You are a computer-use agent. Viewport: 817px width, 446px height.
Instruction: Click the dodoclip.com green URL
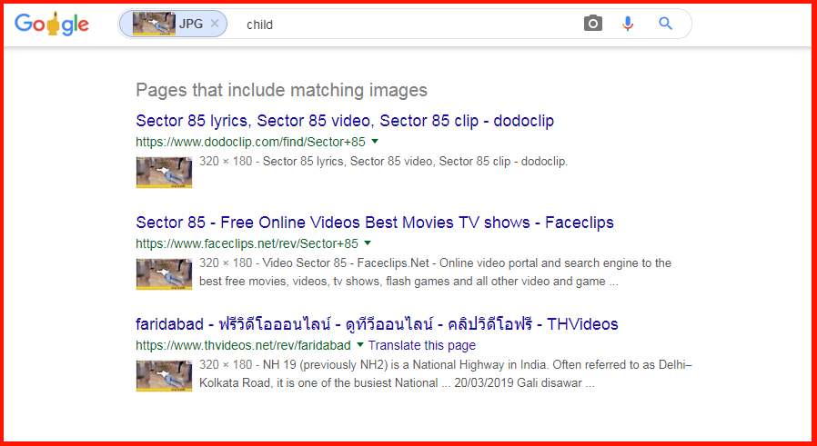tap(250, 142)
